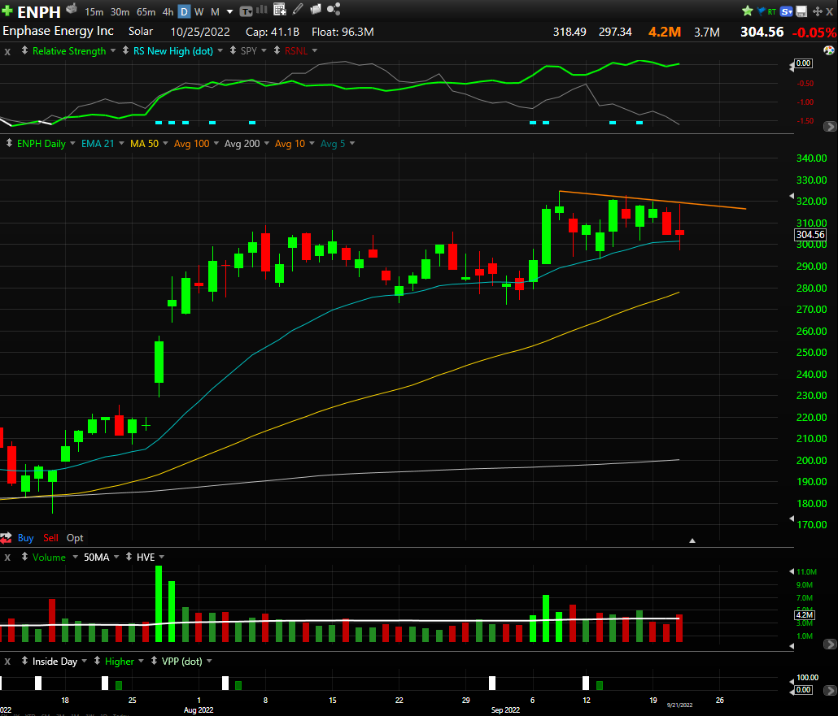Click reorder arrows beside Relative Strength
The image size is (838, 716).
tap(24, 50)
